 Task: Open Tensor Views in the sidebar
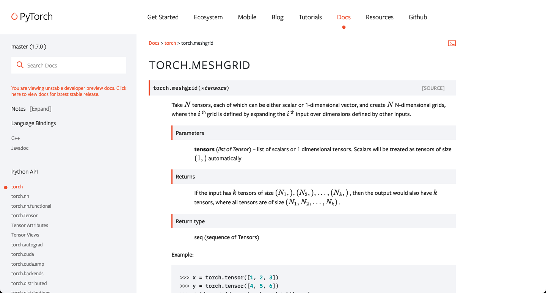coord(25,235)
